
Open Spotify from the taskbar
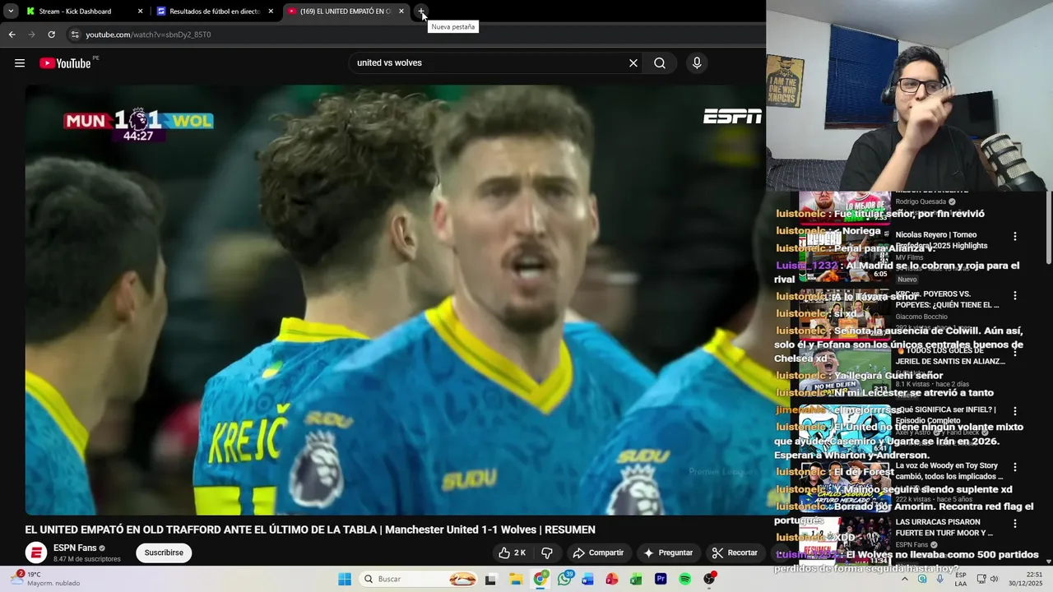[684, 579]
